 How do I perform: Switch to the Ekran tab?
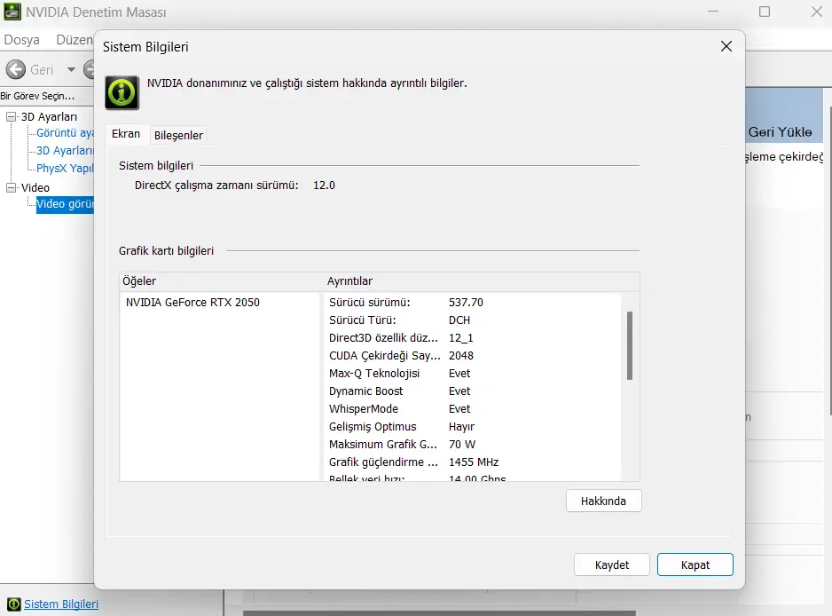coord(126,134)
